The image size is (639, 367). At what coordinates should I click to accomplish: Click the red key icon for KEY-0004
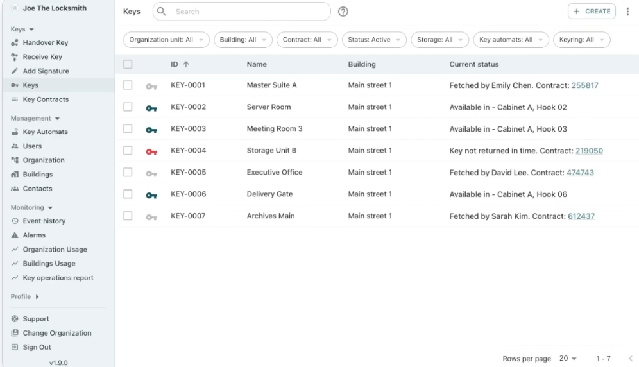(151, 151)
